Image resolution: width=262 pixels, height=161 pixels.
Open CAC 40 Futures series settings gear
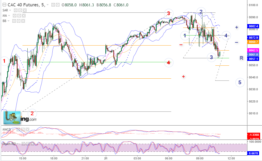click(58, 5)
